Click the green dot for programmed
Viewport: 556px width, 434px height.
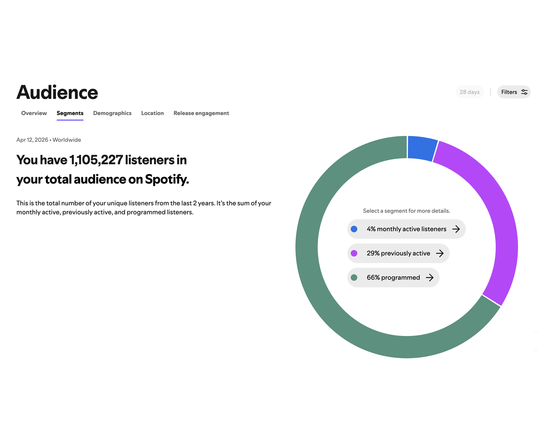tap(354, 278)
